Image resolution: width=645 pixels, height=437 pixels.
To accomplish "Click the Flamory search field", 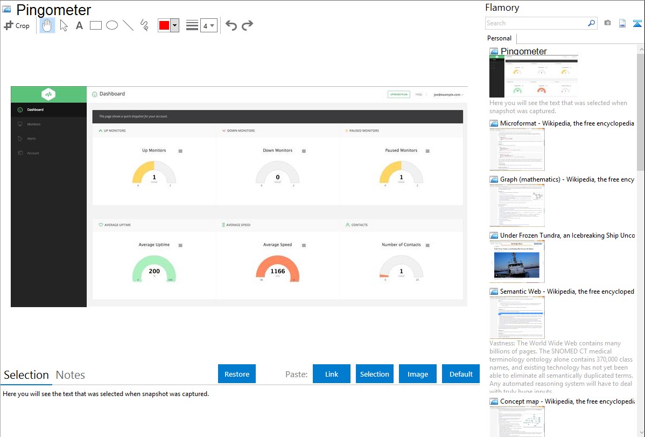I will coord(536,23).
